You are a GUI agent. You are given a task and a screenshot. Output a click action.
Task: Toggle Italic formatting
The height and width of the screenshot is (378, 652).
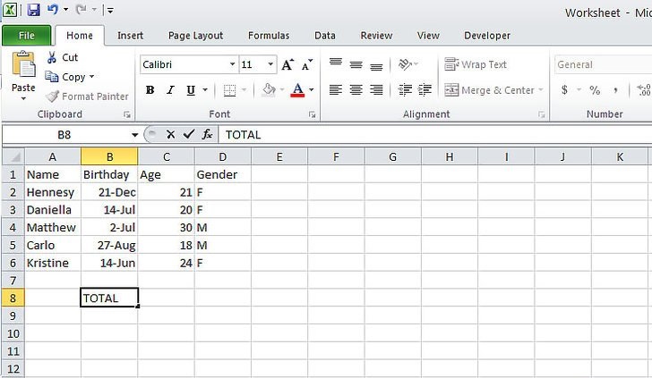[x=170, y=90]
